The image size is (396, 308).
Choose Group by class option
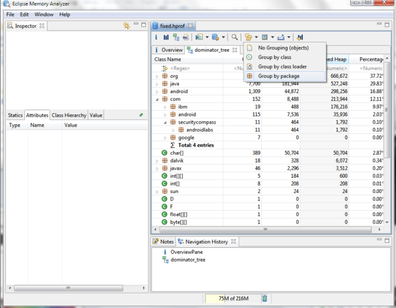(285, 57)
